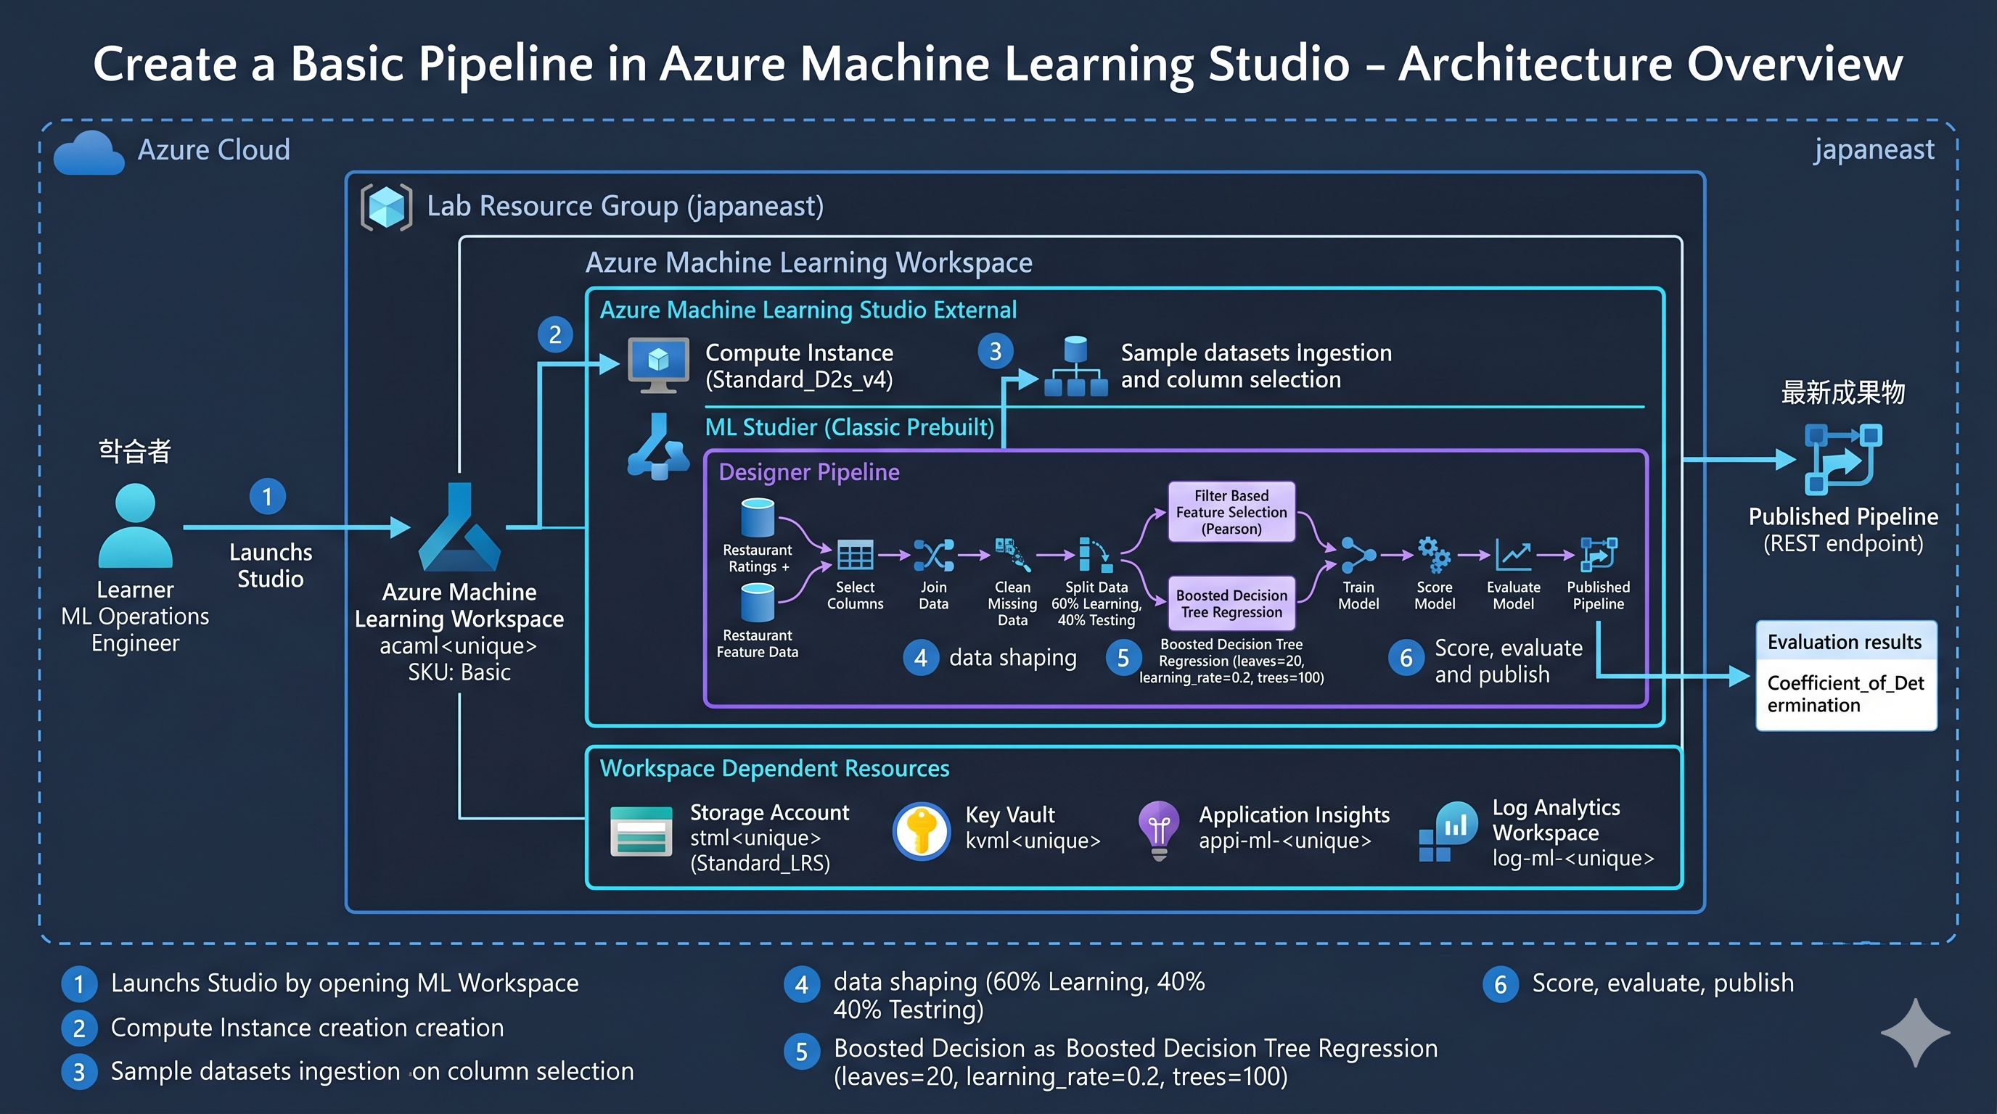1997x1114 pixels.
Task: Click the diagram title Create a Basic Pipeline
Action: click(x=998, y=64)
